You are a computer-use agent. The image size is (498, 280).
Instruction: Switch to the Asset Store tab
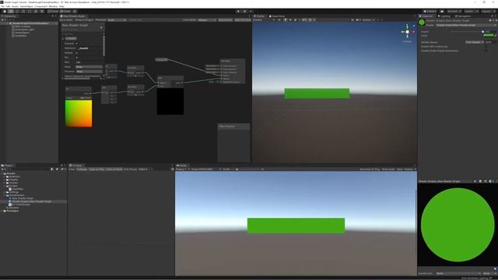(x=277, y=16)
